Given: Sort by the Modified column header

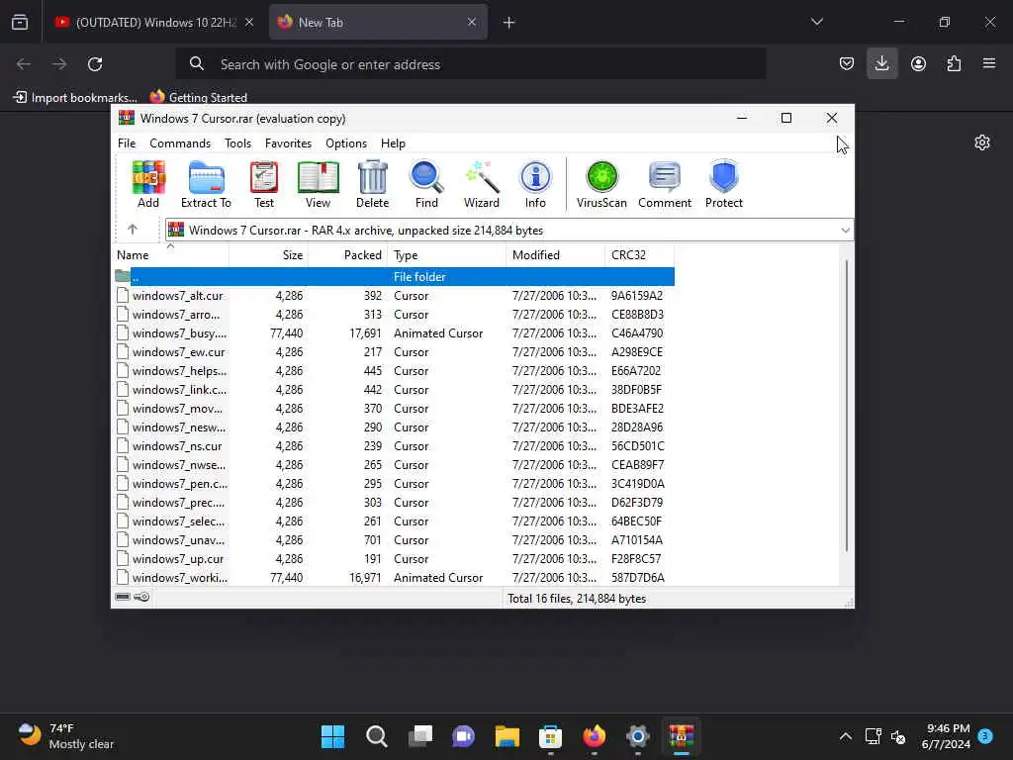Looking at the screenshot, I should tap(556, 255).
